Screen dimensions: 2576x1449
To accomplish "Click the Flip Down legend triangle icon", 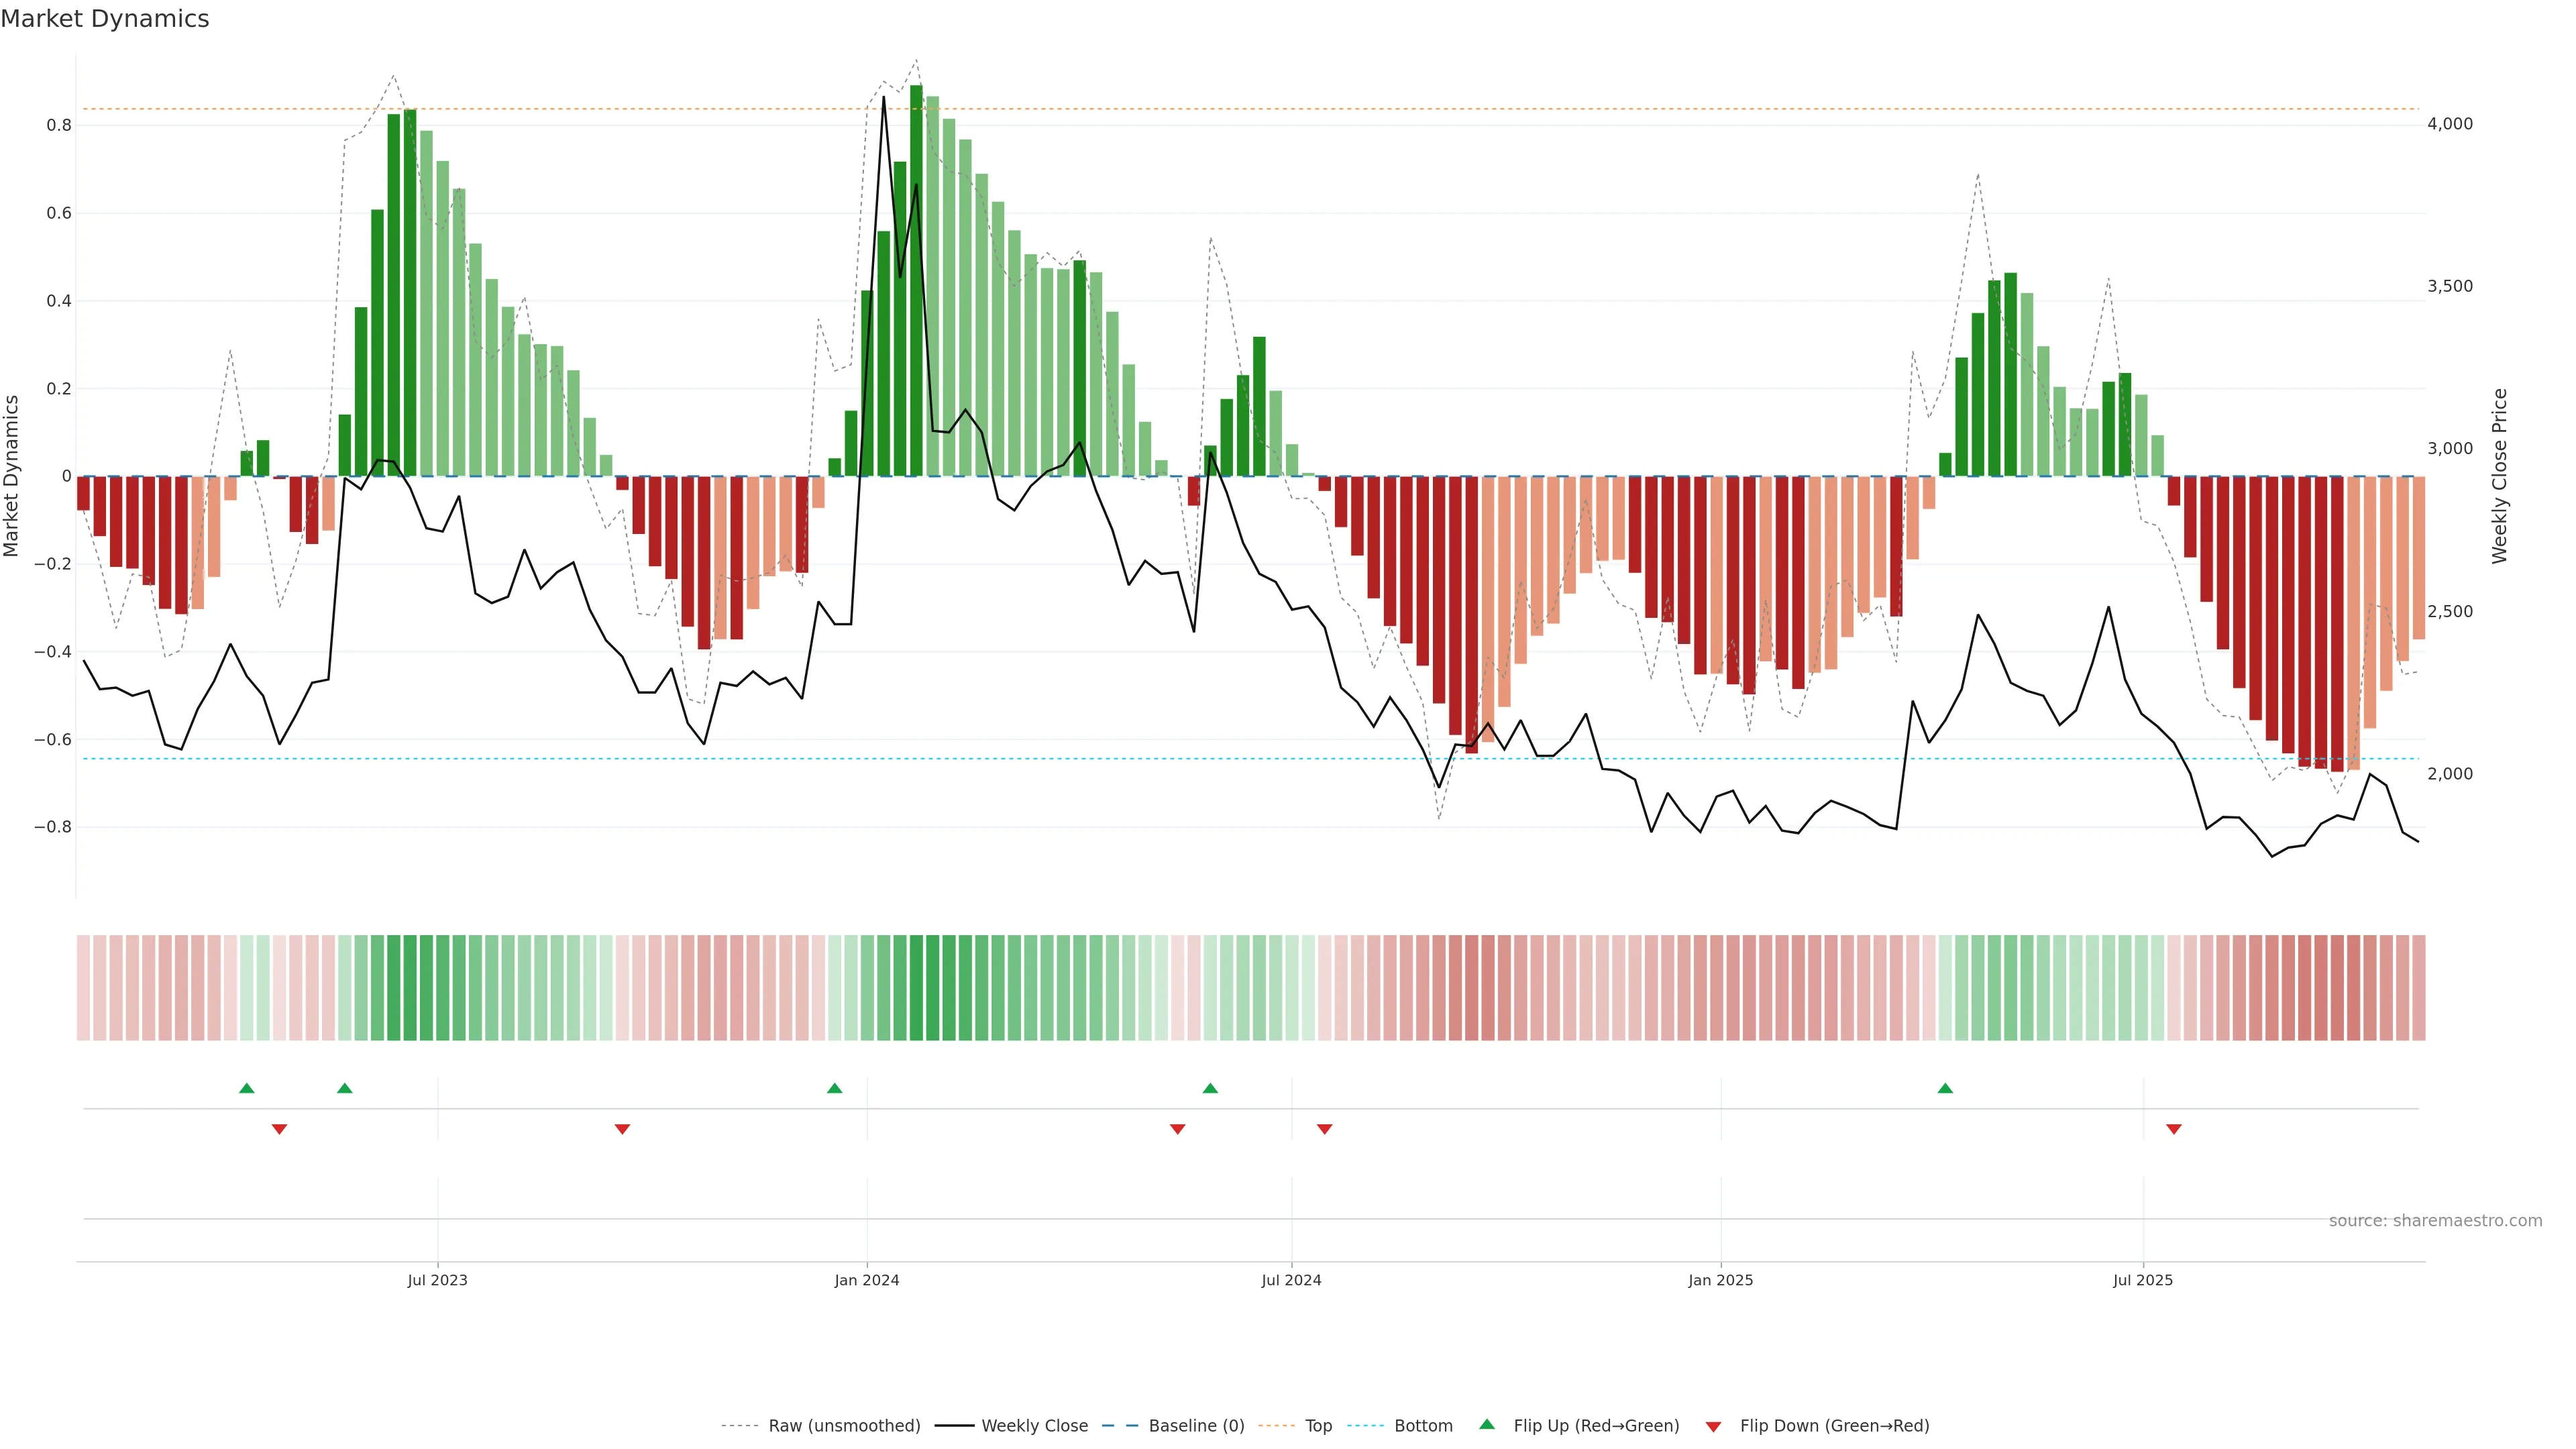I will tap(1713, 1426).
